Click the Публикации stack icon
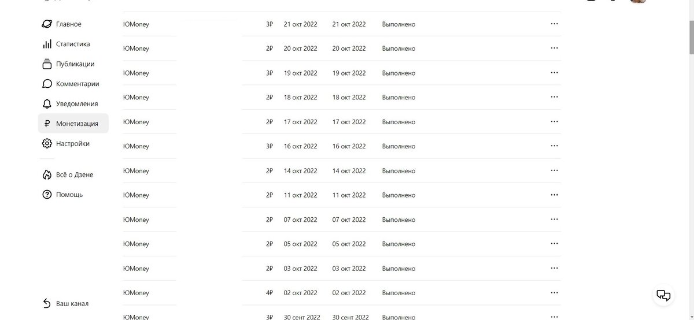The image size is (694, 320). pos(47,64)
